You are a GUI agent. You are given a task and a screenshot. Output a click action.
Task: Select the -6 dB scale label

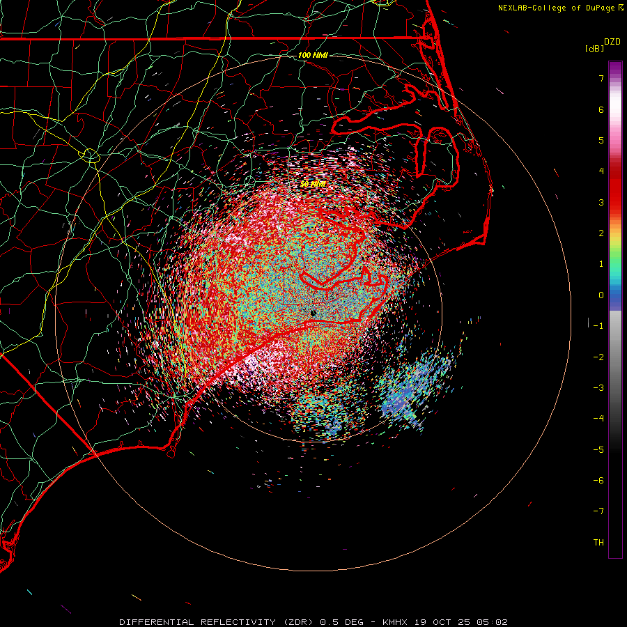[598, 481]
